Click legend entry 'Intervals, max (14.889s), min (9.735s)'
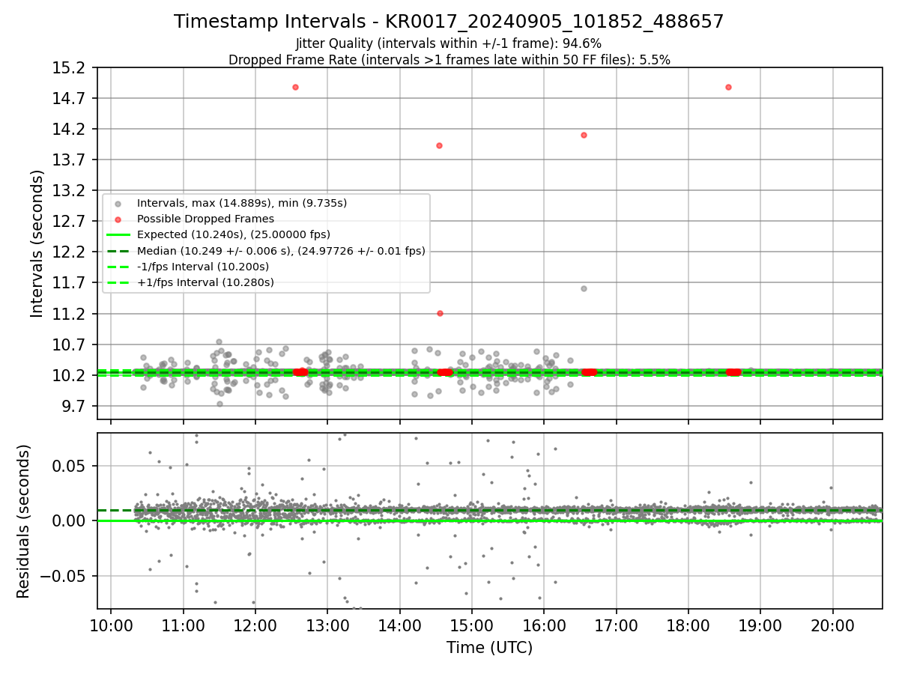 point(242,203)
